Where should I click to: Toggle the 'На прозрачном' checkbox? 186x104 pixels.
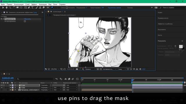tap(25, 21)
